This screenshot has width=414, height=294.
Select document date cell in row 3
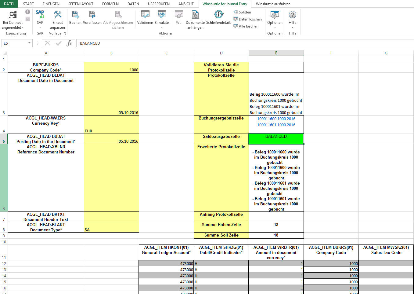[111, 94]
